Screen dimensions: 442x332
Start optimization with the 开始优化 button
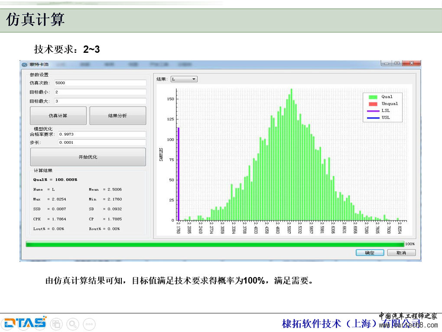tap(88, 157)
